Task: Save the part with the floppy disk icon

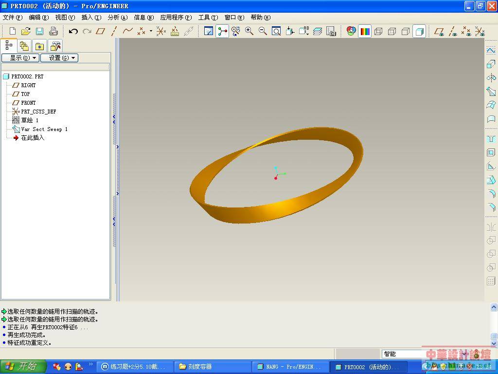Action: tap(39, 31)
